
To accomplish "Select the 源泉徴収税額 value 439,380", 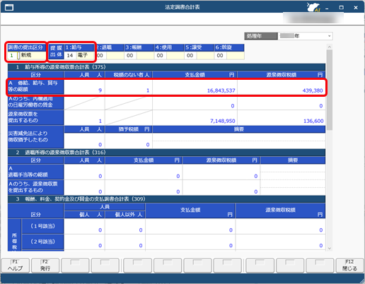I will click(x=313, y=90).
